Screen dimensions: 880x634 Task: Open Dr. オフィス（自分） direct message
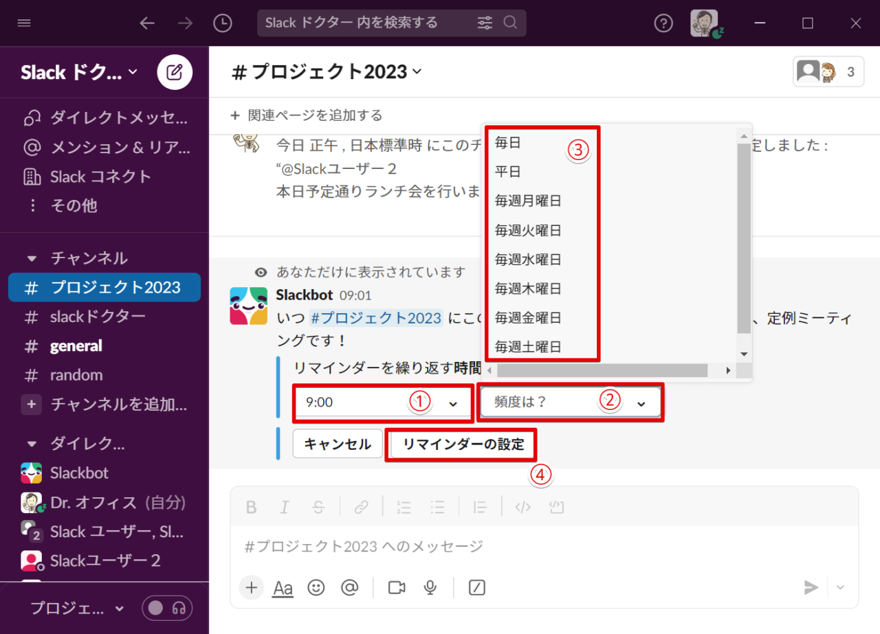(x=104, y=502)
